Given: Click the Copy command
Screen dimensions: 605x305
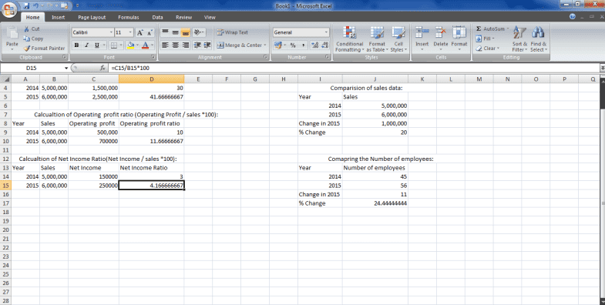Looking at the screenshot, I should tap(33, 39).
